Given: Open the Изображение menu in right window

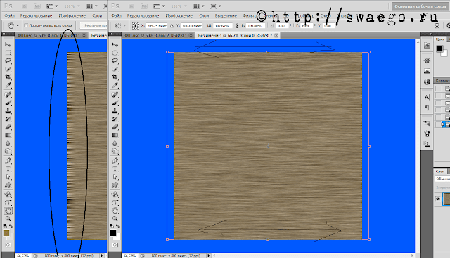Looking at the screenshot, I should pyautogui.click(x=179, y=15).
